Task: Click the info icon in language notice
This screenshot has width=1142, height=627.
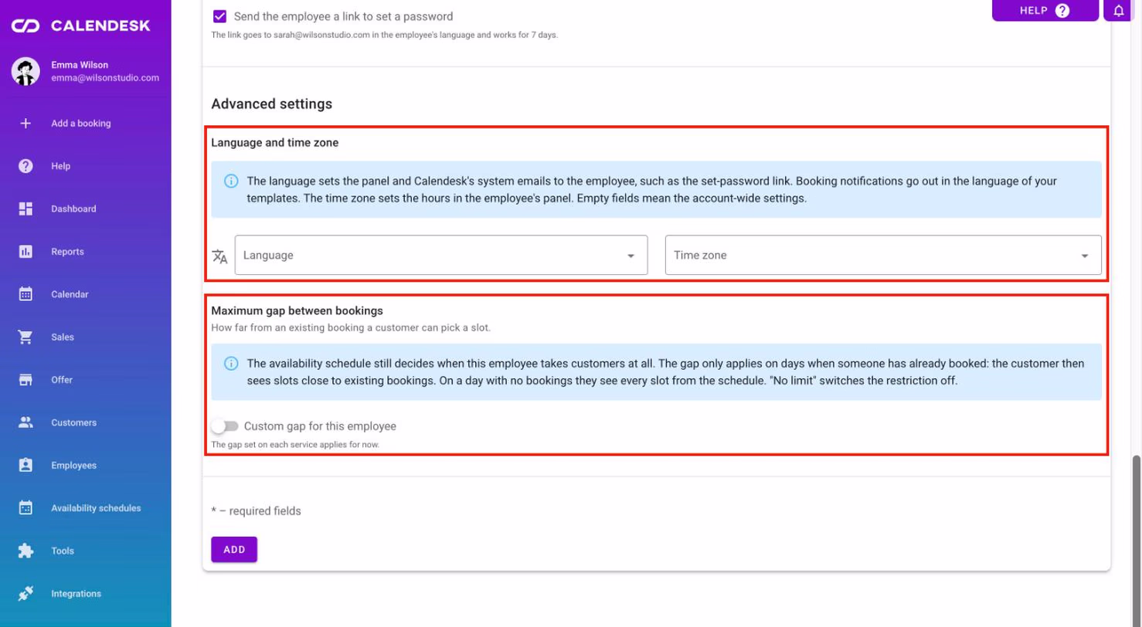Action: pos(231,181)
